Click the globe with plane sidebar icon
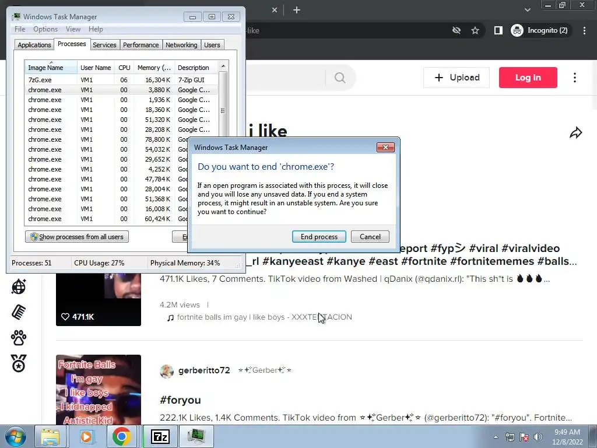 [x=18, y=286]
